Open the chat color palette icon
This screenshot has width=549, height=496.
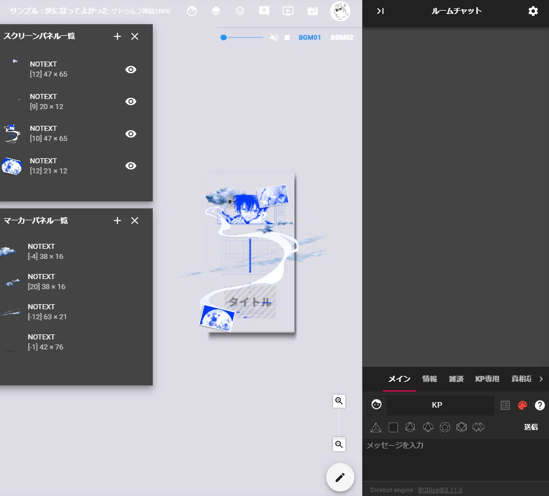(522, 405)
